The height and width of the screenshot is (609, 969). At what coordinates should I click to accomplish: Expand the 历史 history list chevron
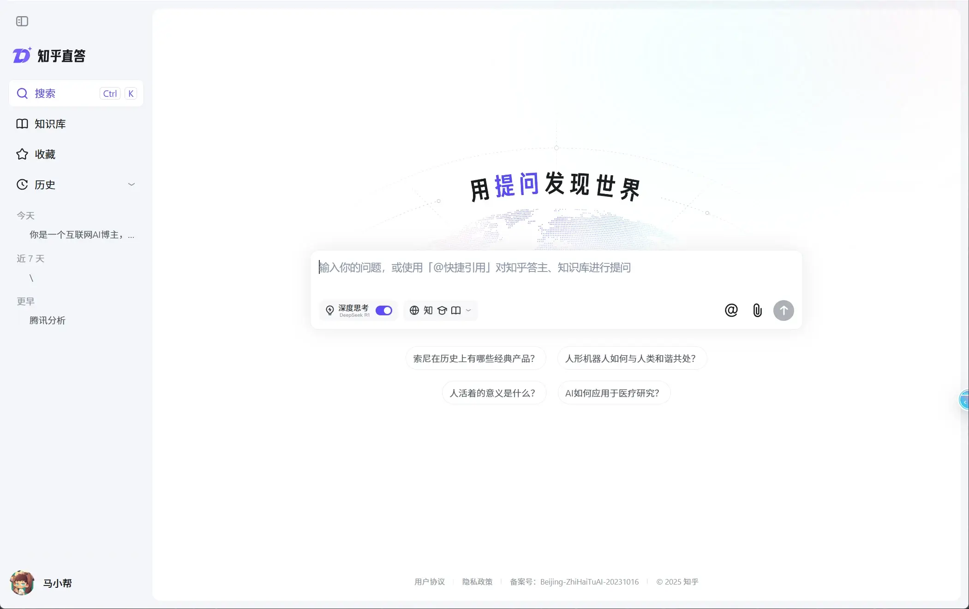click(132, 184)
